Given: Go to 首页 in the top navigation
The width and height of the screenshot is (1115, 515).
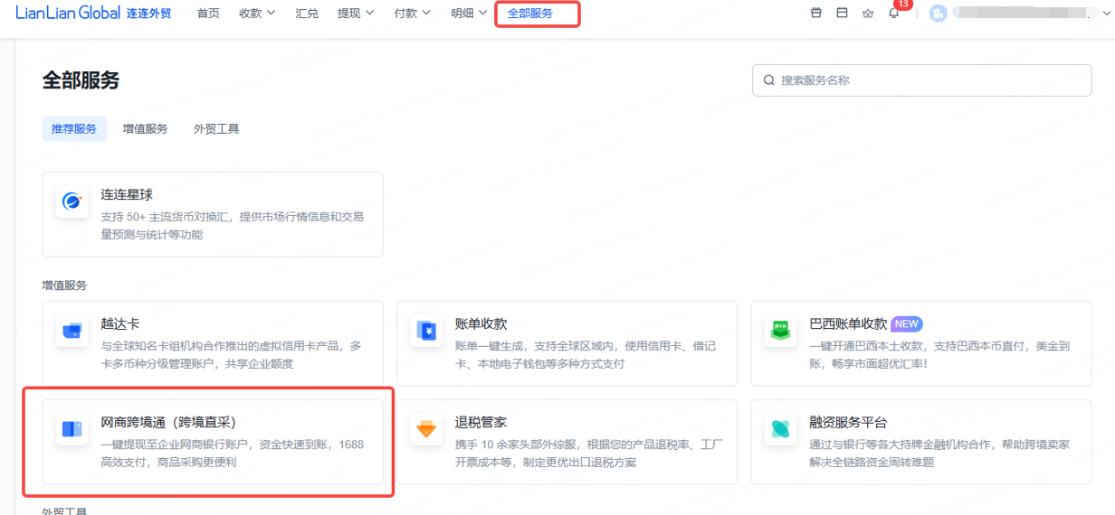Looking at the screenshot, I should 208,14.
